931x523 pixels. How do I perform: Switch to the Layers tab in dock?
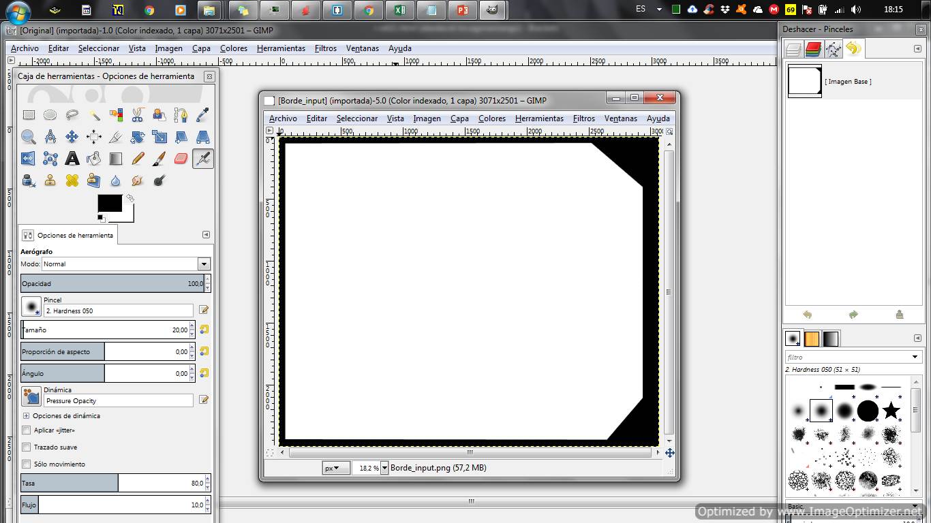tap(793, 48)
